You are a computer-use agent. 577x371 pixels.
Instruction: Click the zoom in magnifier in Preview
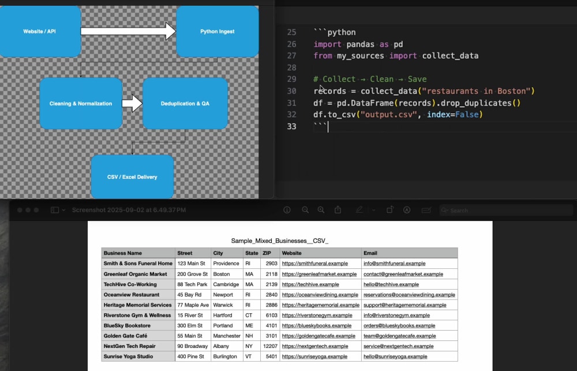(x=321, y=210)
